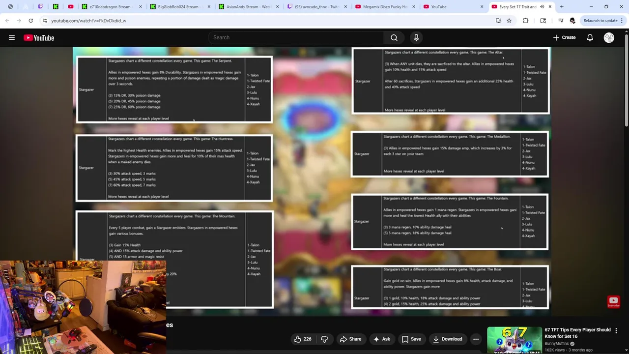The height and width of the screenshot is (354, 629).
Task: Open the media controls icon in toolbar
Action: (x=561, y=21)
